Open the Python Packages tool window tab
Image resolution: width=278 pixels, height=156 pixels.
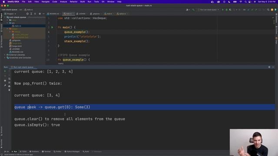click(72, 152)
